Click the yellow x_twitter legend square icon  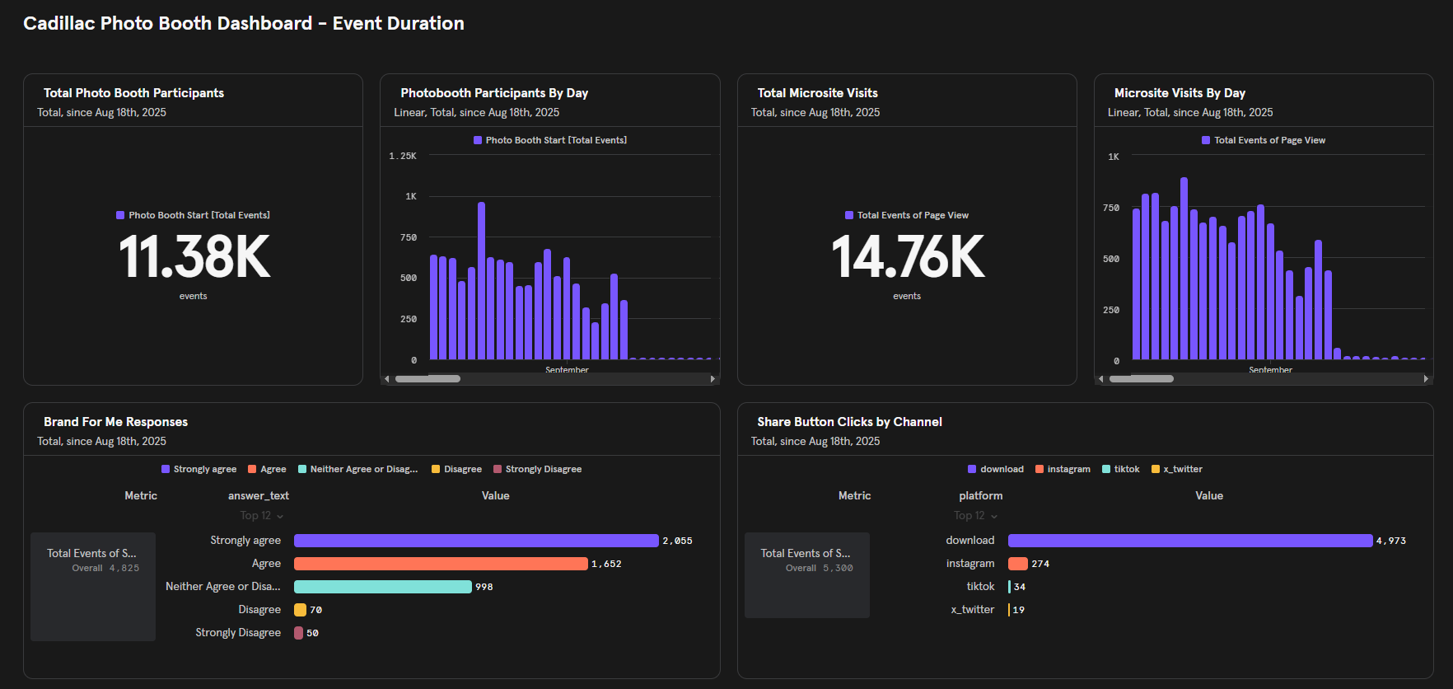coord(1156,469)
